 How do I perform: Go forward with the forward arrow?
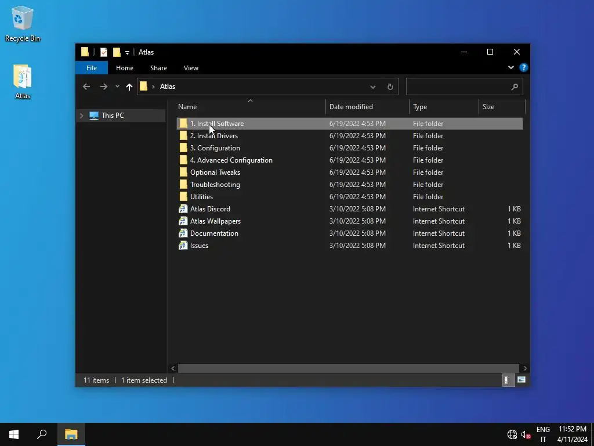[103, 87]
